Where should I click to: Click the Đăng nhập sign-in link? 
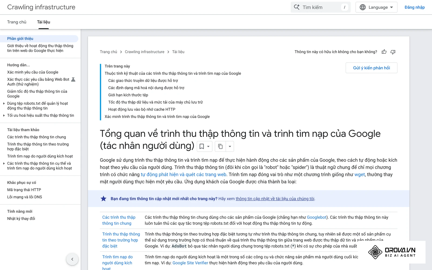click(x=414, y=7)
